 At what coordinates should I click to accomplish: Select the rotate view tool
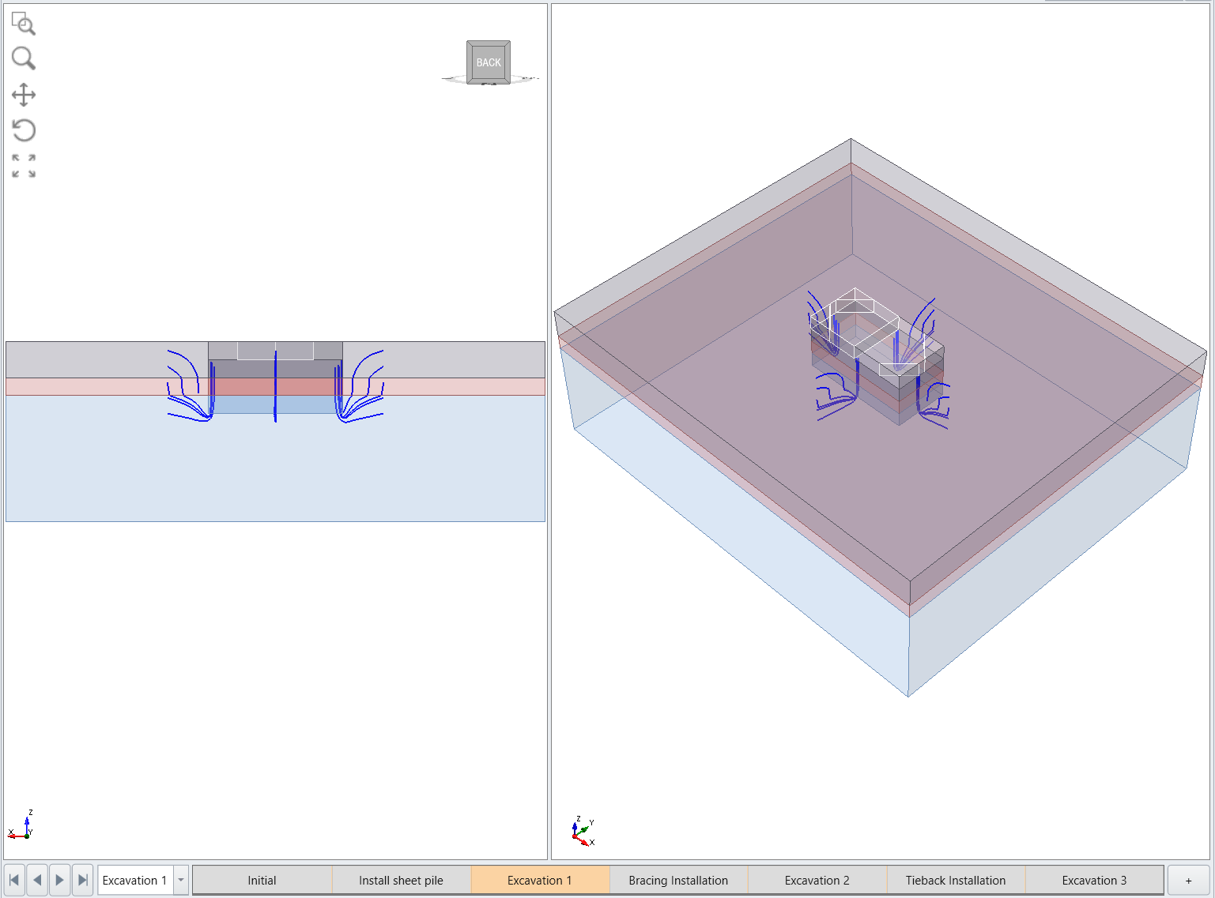tap(24, 130)
